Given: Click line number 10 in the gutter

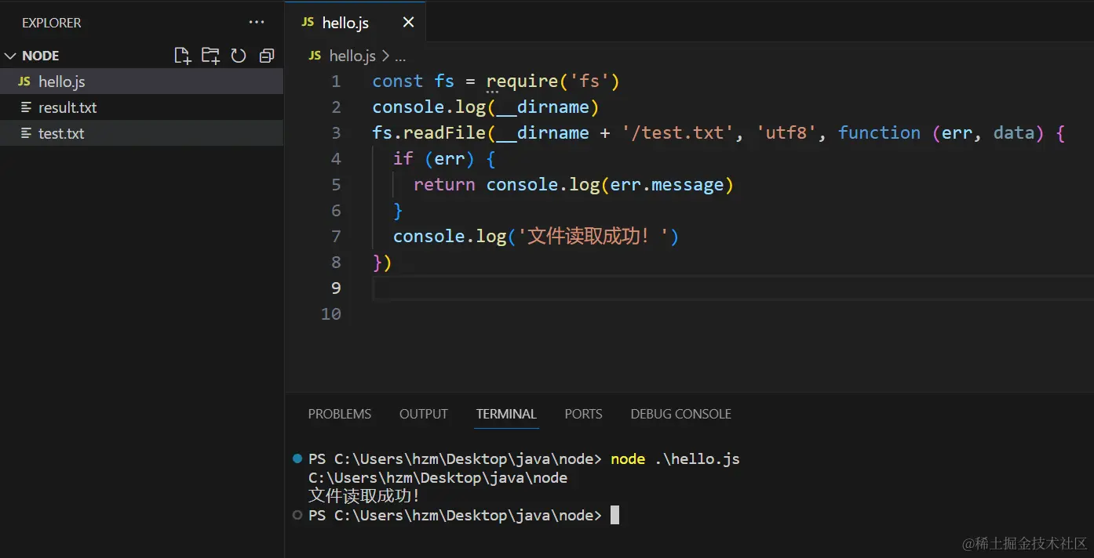Looking at the screenshot, I should [331, 314].
